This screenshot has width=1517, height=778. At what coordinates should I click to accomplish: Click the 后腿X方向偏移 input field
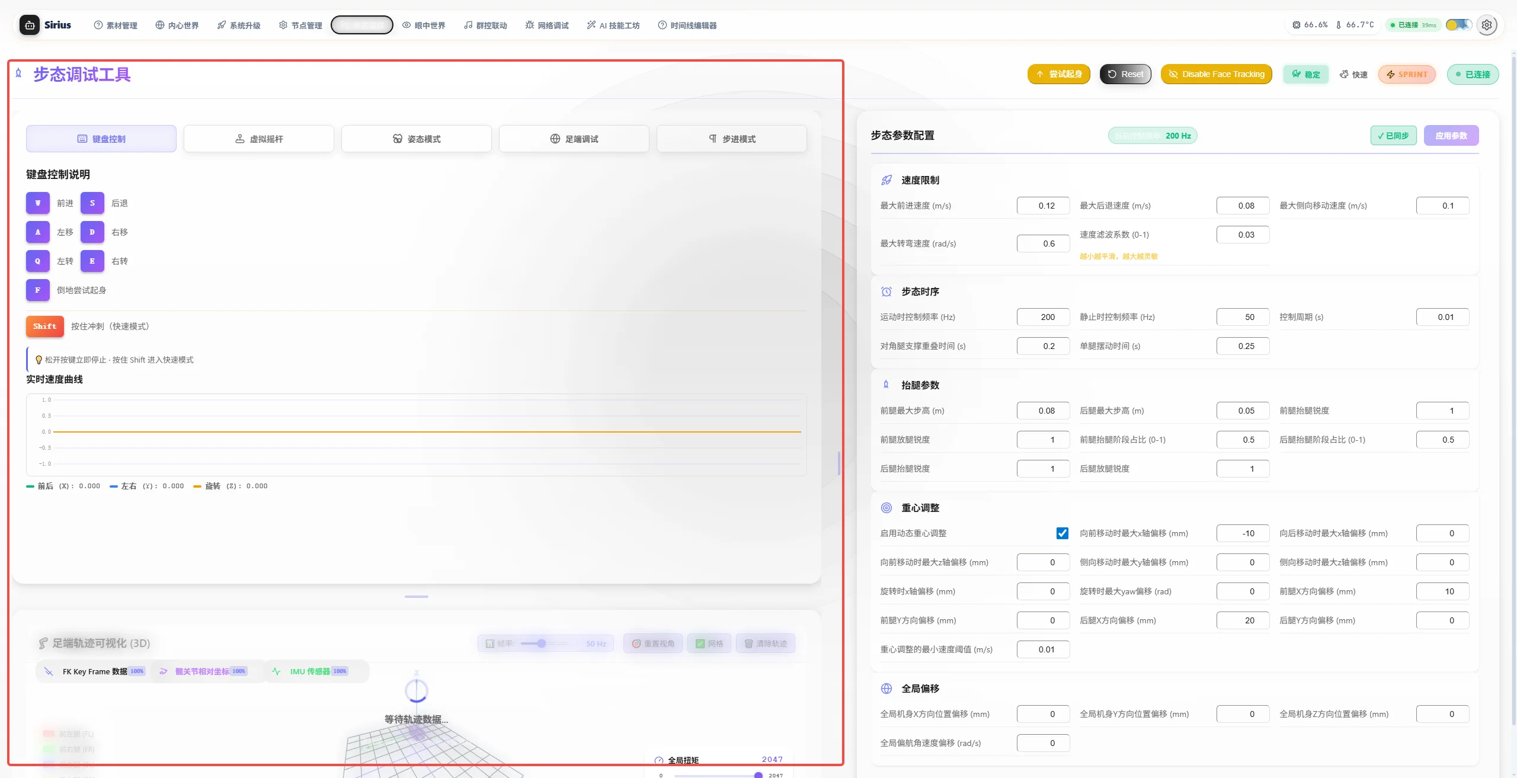[x=1243, y=620]
